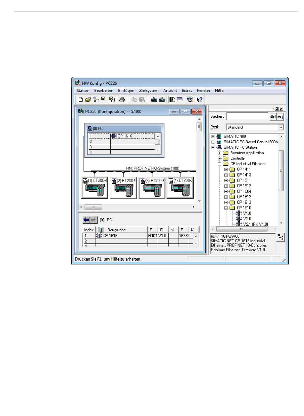Open the Station menu
This screenshot has width=304, height=416.
coord(83,90)
